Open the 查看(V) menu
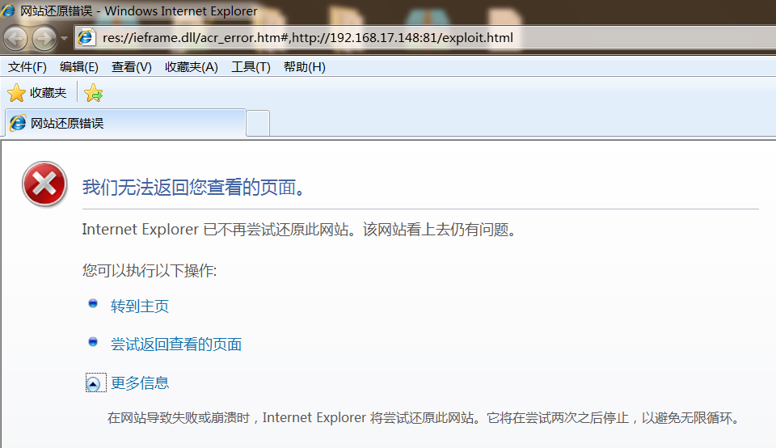The image size is (776, 448). (132, 67)
